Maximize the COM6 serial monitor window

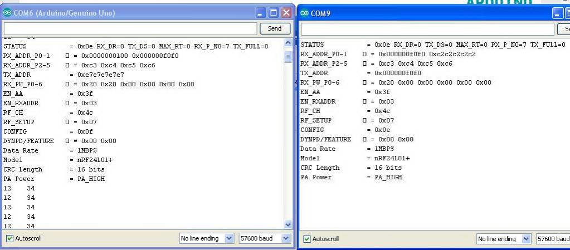point(273,13)
